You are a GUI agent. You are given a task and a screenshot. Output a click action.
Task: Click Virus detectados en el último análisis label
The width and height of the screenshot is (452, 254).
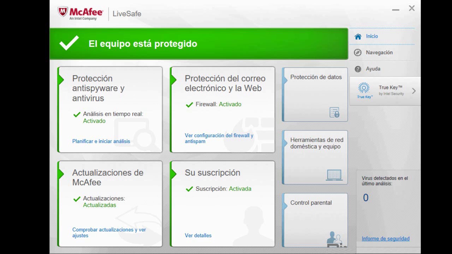(x=385, y=181)
